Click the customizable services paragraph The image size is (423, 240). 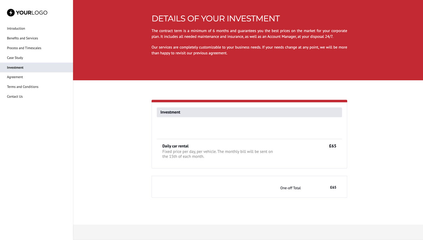click(x=249, y=50)
